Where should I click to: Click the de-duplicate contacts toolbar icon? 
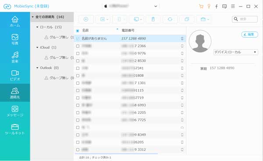click(187, 19)
